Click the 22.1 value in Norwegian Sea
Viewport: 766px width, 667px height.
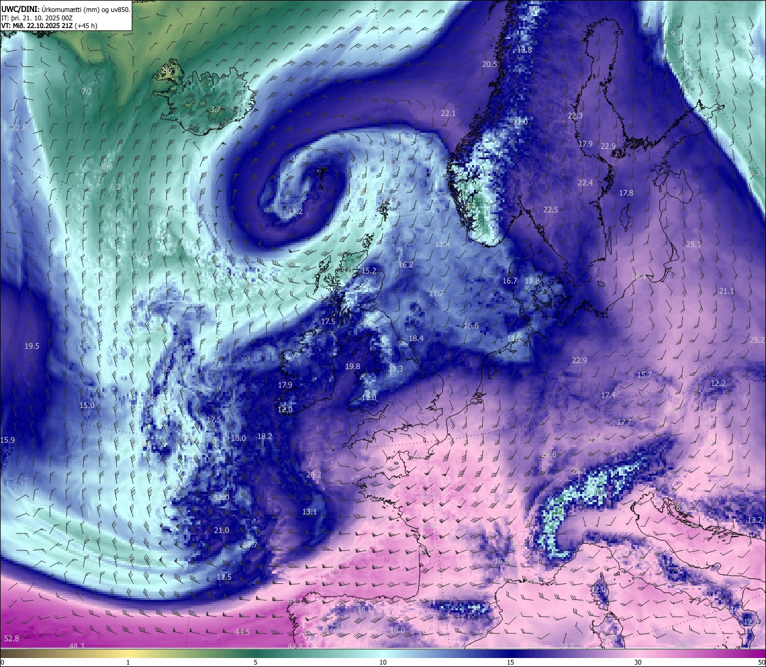448,114
